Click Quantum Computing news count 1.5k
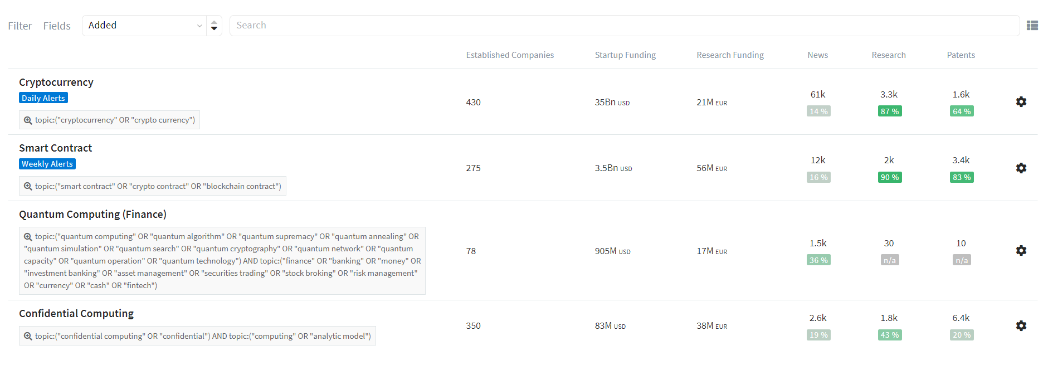This screenshot has width=1048, height=365. coord(818,244)
